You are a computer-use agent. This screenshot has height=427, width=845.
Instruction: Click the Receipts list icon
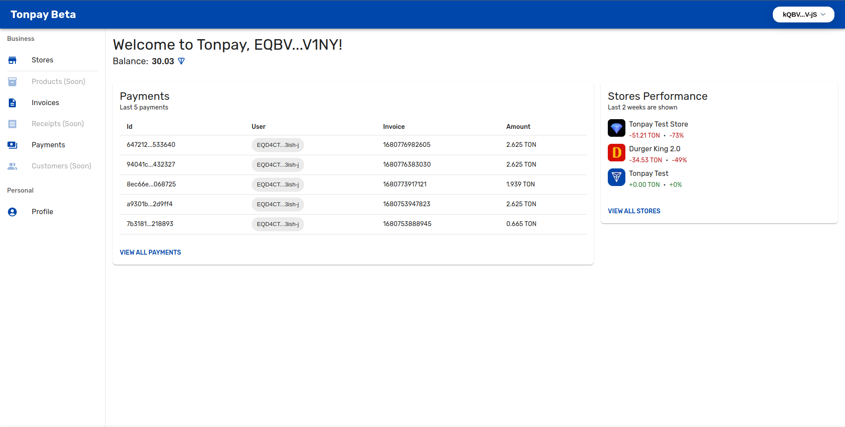12,124
